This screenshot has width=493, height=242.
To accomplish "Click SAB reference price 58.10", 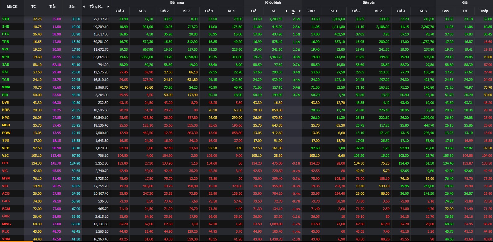I will click(37, 65).
